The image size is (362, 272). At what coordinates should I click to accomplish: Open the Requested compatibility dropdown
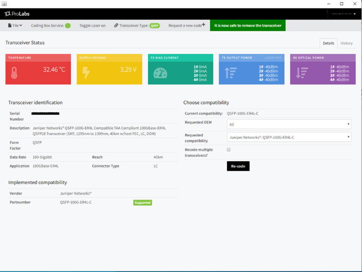click(x=289, y=137)
